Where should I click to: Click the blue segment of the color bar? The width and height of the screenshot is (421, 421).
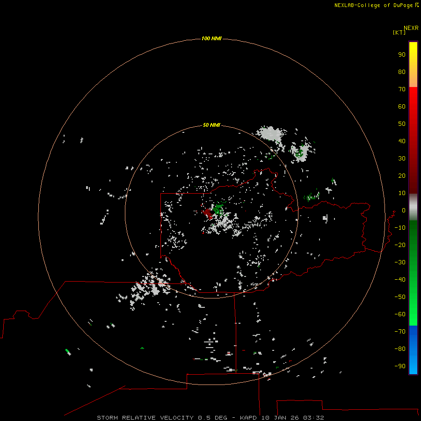[413, 349]
